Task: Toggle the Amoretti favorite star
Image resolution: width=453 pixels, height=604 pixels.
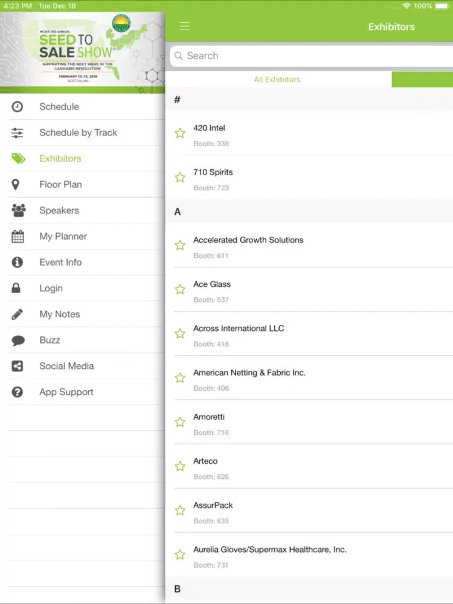Action: (x=180, y=422)
